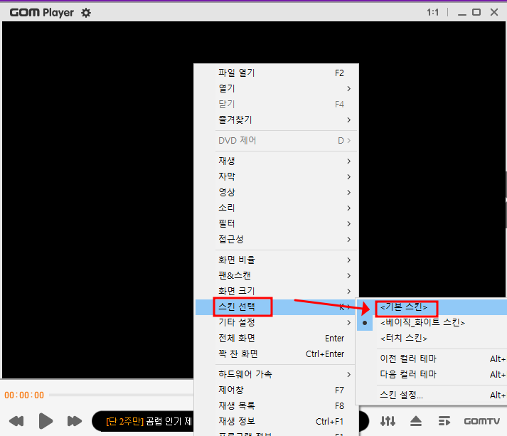This screenshot has height=436, width=507.
Task: Open the 팬&스캔 submenu
Action: pyautogui.click(x=277, y=275)
